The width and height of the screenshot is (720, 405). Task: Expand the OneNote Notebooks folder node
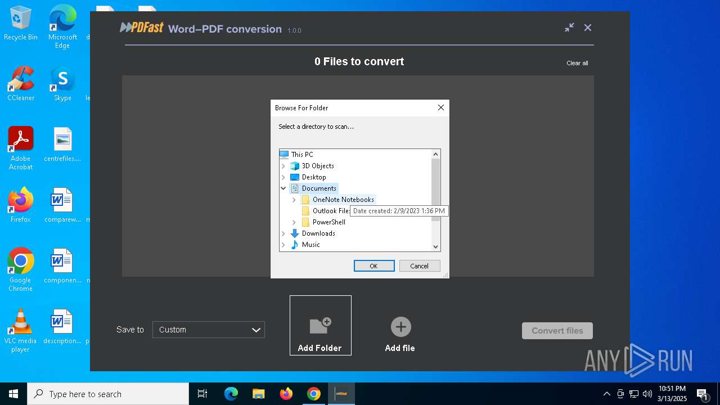point(294,200)
